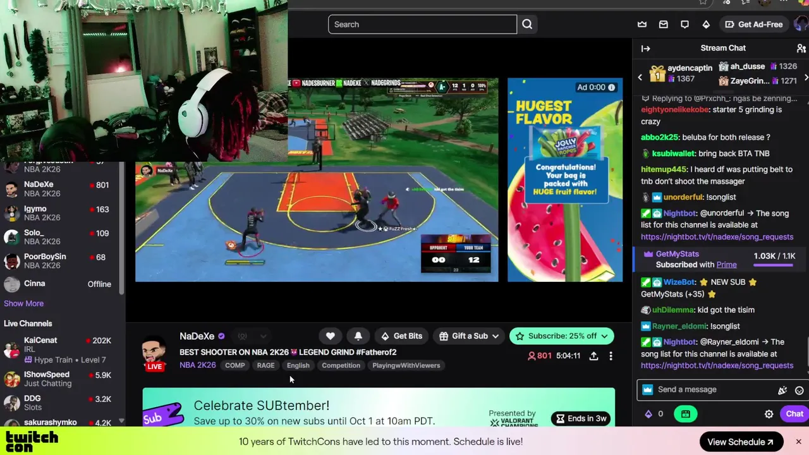Screen dimensions: 809x455
Task: Open bits balance icon in chat
Action: click(648, 414)
